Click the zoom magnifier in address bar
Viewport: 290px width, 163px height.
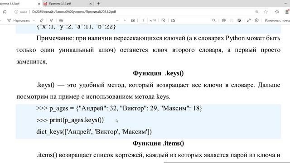point(257,12)
